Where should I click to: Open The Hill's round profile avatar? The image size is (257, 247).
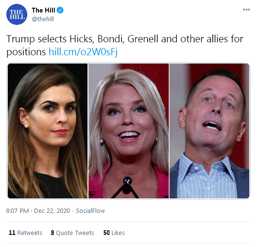click(17, 14)
